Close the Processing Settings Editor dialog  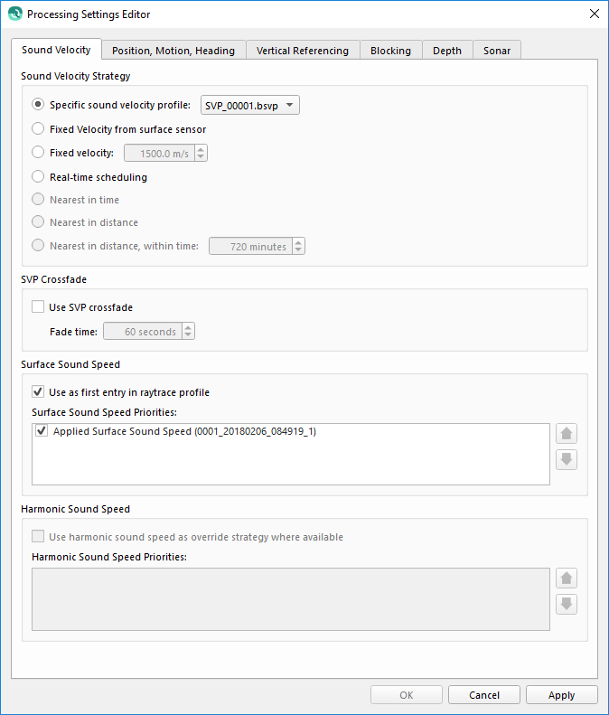click(x=594, y=14)
